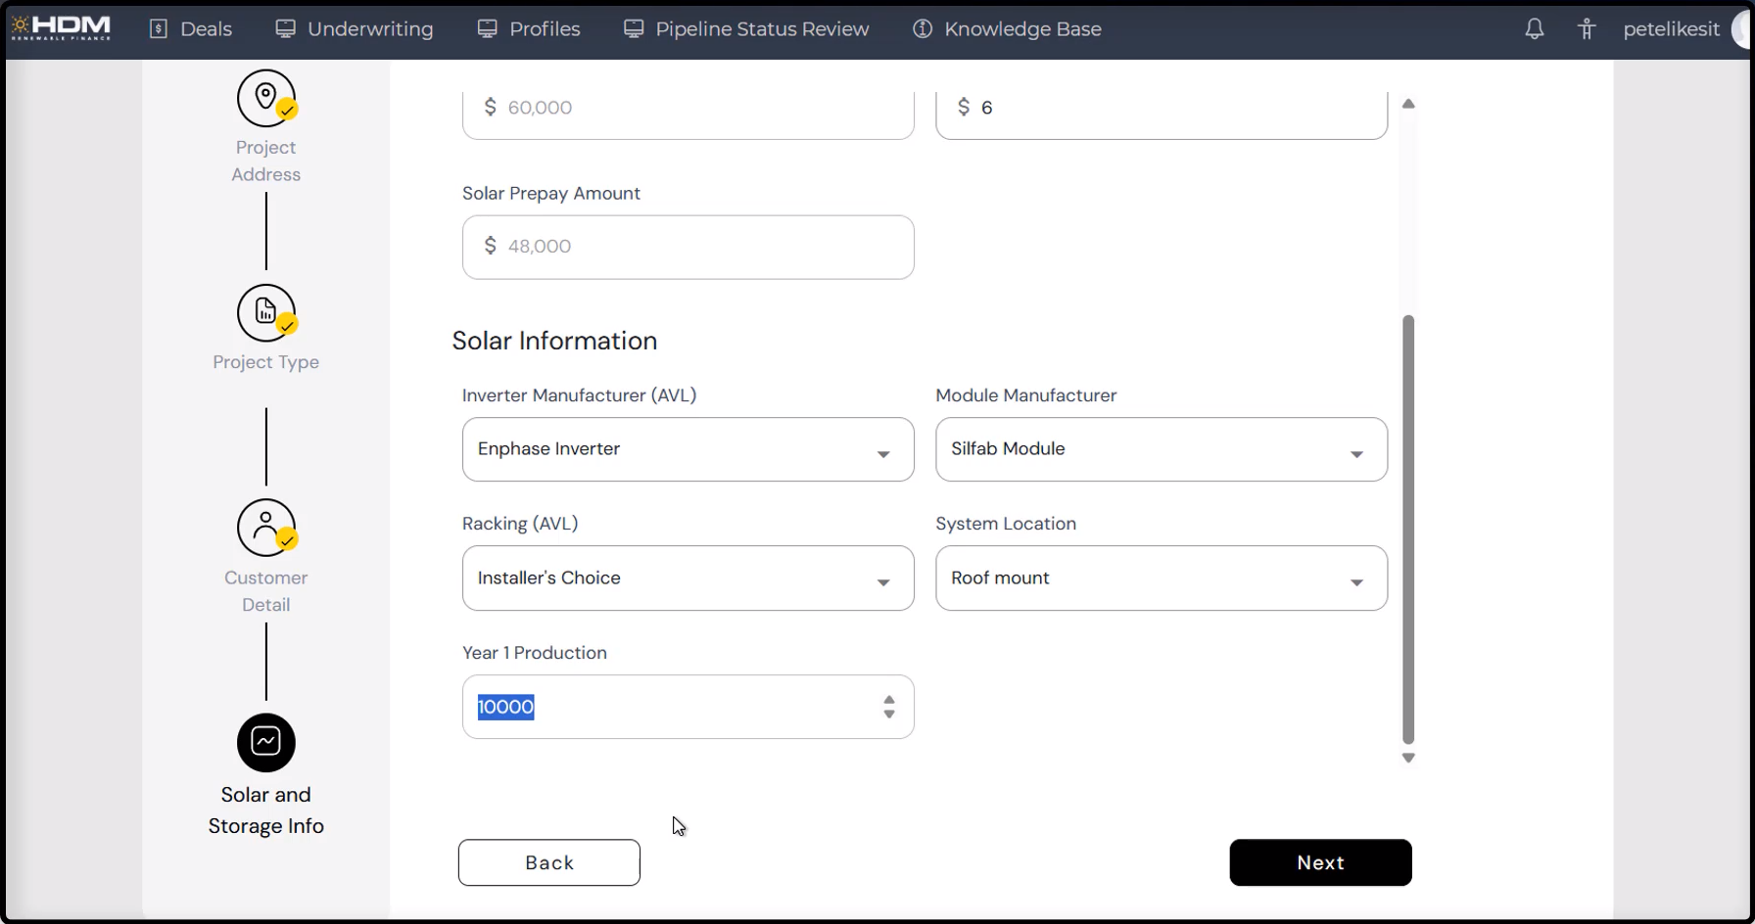Go to the Customer Detail step icon
1755x924 pixels.
tap(265, 528)
